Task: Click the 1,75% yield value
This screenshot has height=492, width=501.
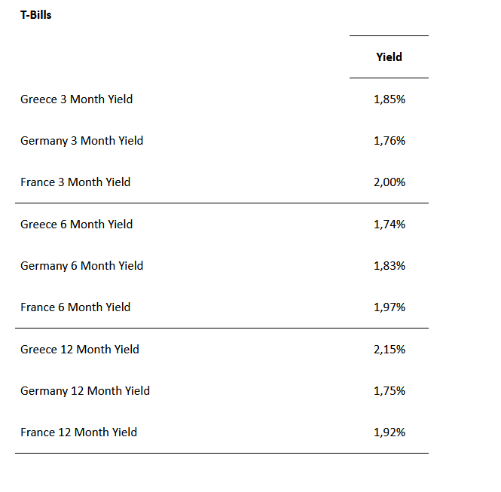Action: point(389,391)
